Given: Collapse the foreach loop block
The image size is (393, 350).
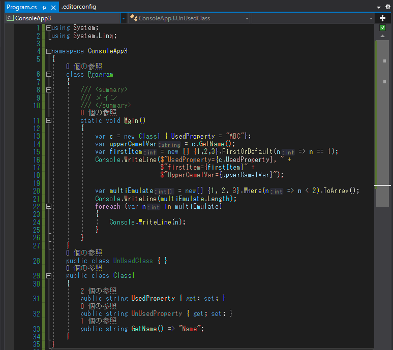Looking at the screenshot, I should pyautogui.click(x=49, y=207).
